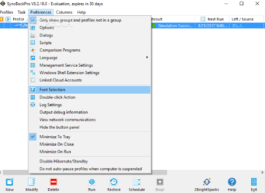Screen dimensions: 265x193
Task: Sort by the Next Run column header
Action: [212, 19]
